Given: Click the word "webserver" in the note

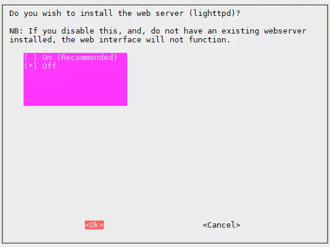Looking at the screenshot, I should [x=285, y=31].
